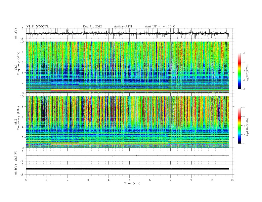Click the log(PSD) label beside ch.2 colorbar
The height and width of the screenshot is (202, 262).
pyautogui.click(x=248, y=126)
